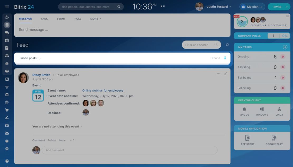293x167 pixels.
Task: Open the people group icon in sidebar
Action: 7,71
